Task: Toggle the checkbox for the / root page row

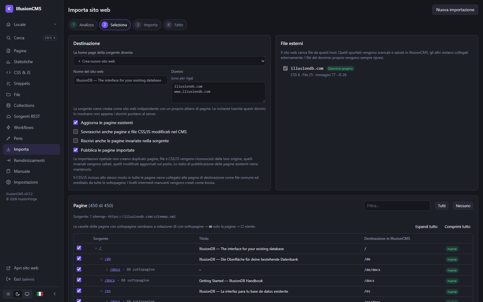Action: click(79, 248)
